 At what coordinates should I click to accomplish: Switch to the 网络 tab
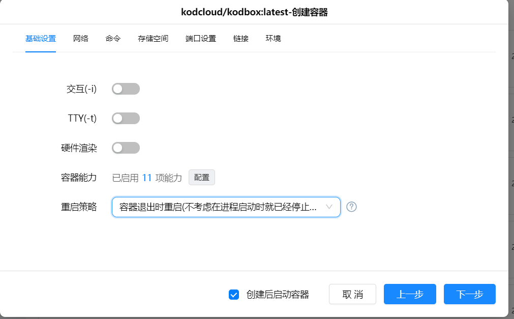pyautogui.click(x=81, y=39)
